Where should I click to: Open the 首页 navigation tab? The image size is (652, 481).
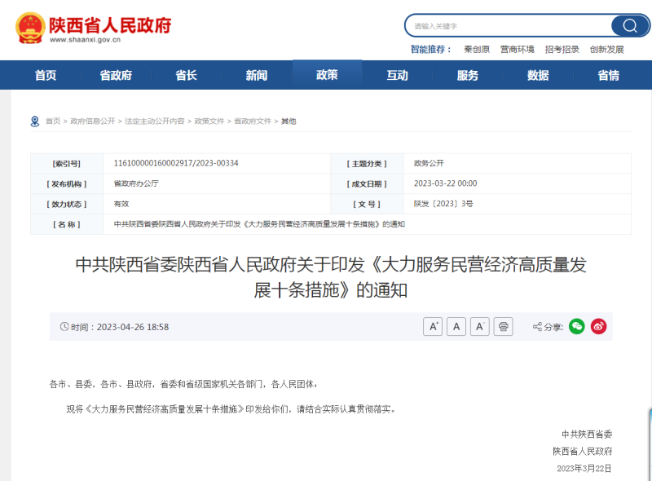[x=46, y=75]
